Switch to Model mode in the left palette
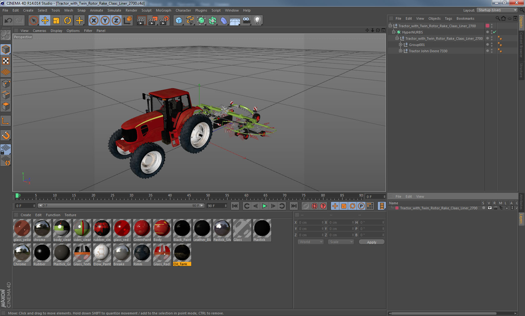Image resolution: width=525 pixels, height=316 pixels. point(6,49)
